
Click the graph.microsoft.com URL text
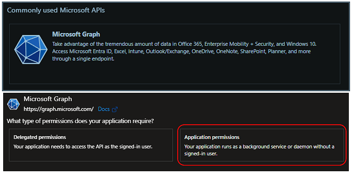click(x=59, y=109)
